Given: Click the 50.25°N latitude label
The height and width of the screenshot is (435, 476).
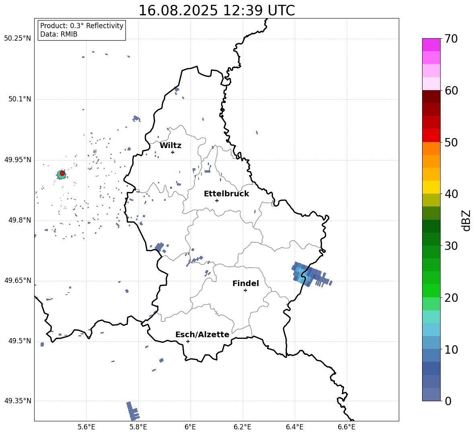Looking at the screenshot, I should pos(18,38).
